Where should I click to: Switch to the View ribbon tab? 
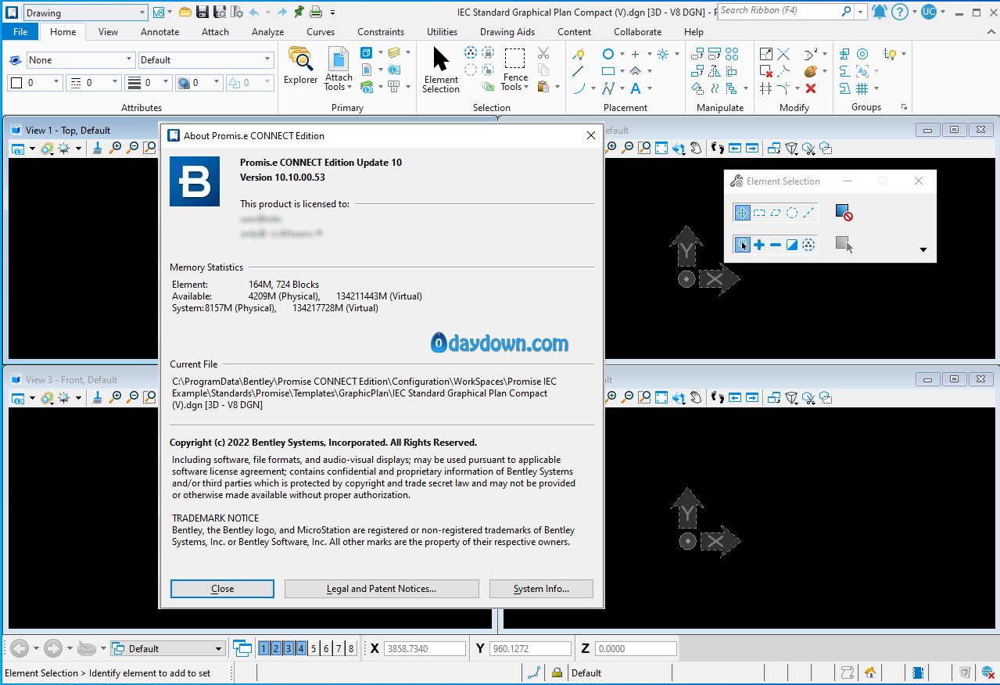(109, 32)
